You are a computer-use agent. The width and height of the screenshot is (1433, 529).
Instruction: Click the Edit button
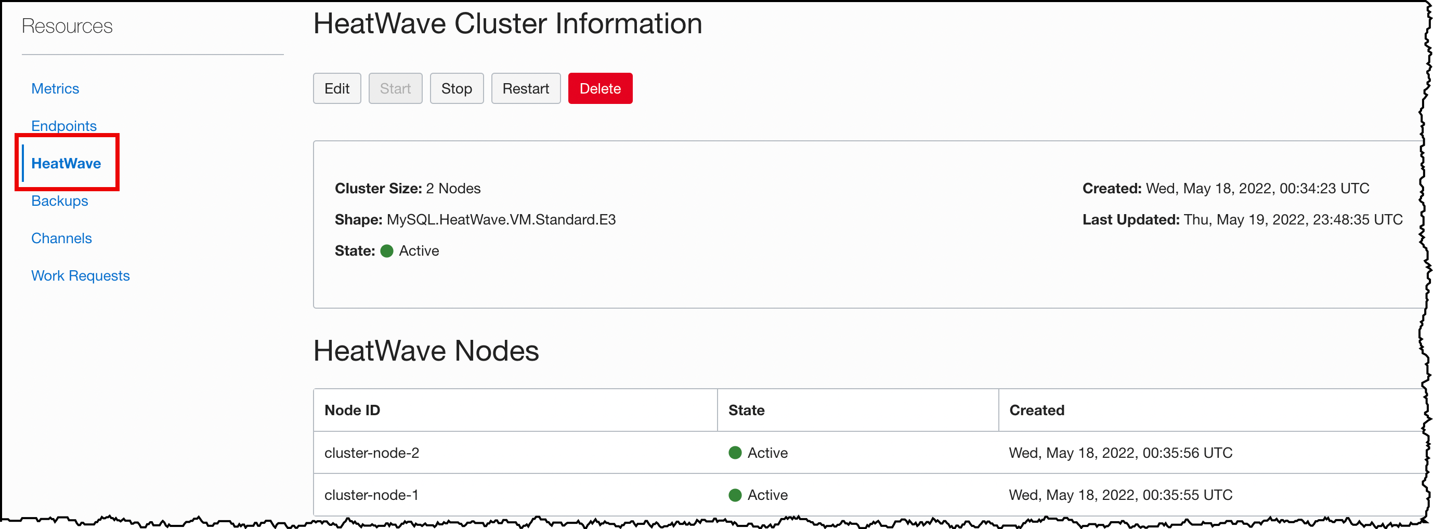point(336,88)
